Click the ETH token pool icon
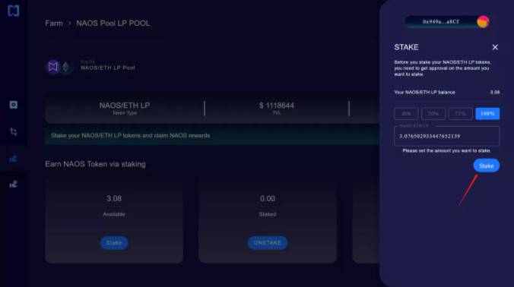This screenshot has width=514, height=287. point(66,67)
